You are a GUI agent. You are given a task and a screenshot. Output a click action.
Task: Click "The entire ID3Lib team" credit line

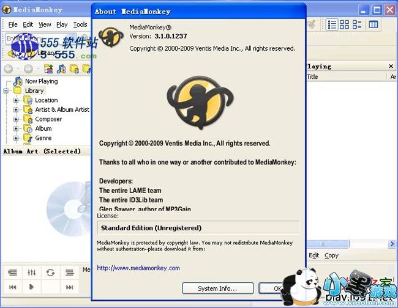(x=131, y=200)
